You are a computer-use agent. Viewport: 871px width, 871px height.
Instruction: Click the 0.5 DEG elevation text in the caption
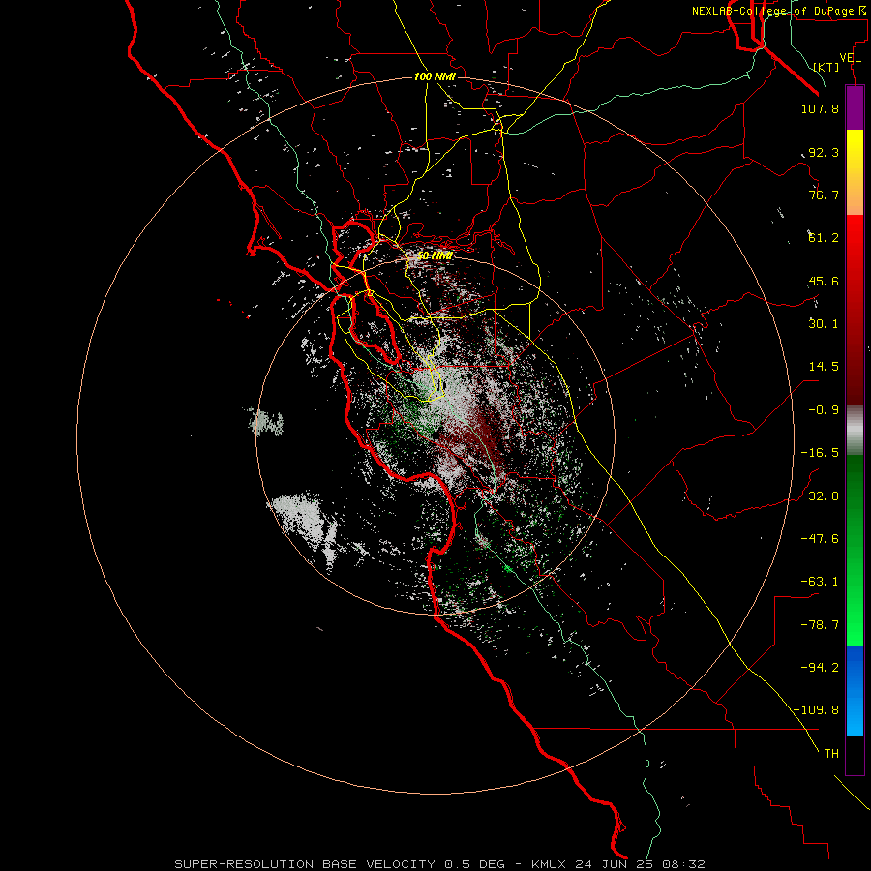pyautogui.click(x=474, y=864)
